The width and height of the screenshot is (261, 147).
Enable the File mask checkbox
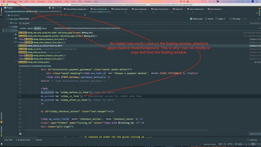[231, 19]
